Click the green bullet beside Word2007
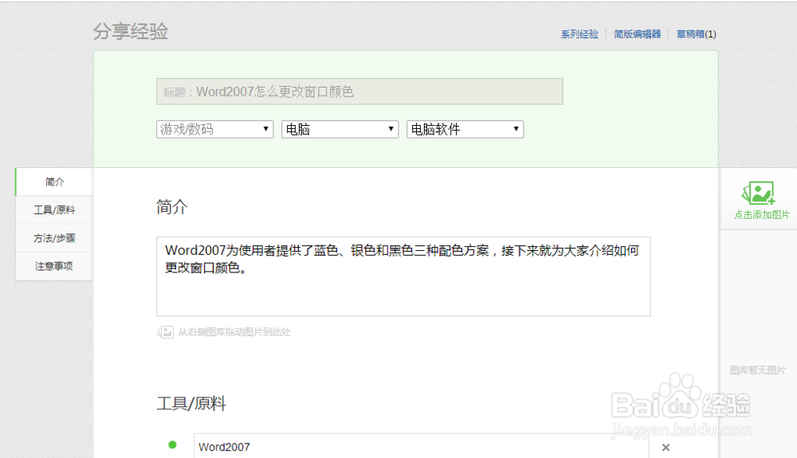 coord(172,444)
